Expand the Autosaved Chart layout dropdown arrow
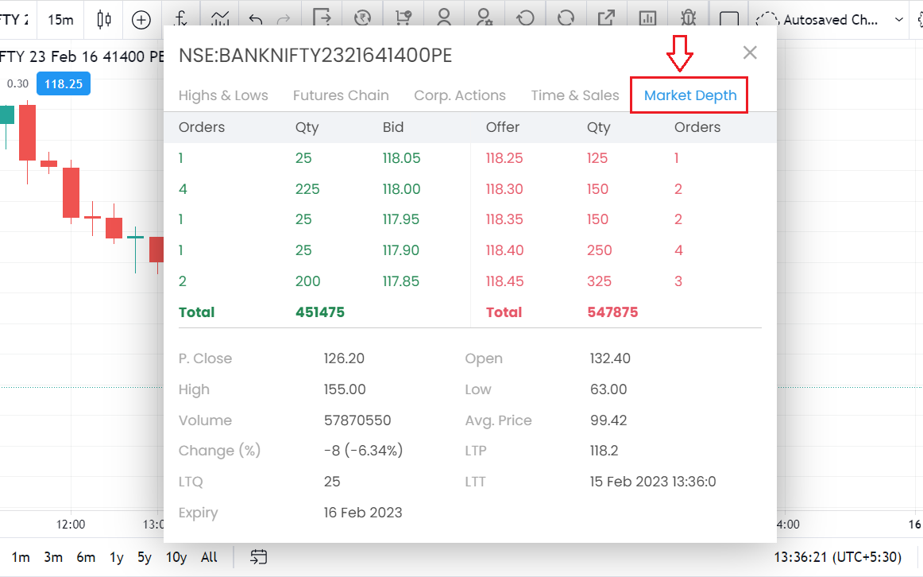 click(x=899, y=19)
